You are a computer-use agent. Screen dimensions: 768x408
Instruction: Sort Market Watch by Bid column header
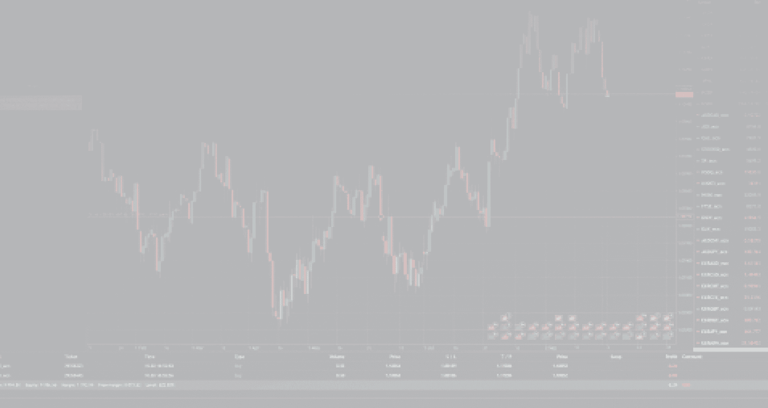757,2
